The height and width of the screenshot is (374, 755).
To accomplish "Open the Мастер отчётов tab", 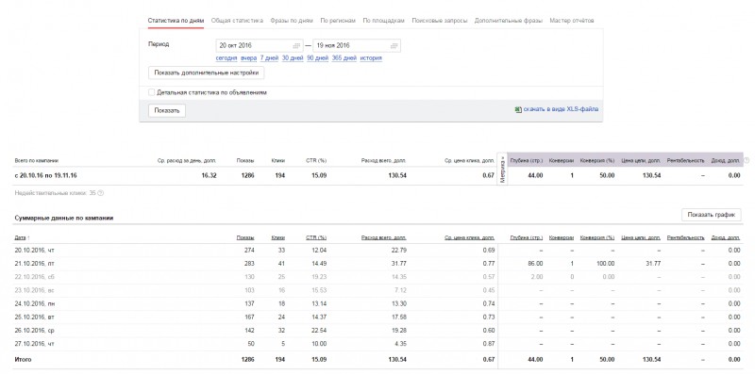I will coord(572,21).
